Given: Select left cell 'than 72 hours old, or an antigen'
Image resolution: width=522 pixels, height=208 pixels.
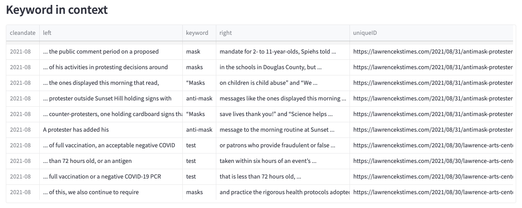Looking at the screenshot, I should click(x=111, y=161).
